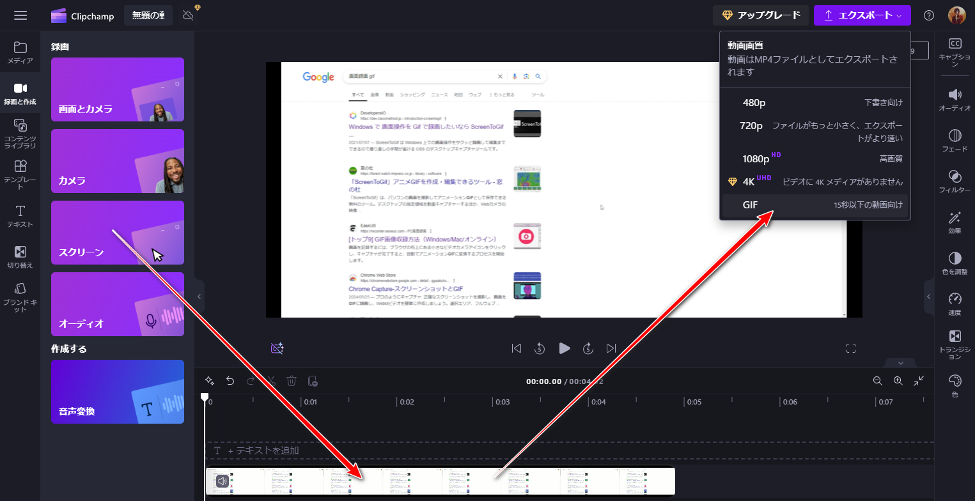The width and height of the screenshot is (975, 501).
Task: Select the video clip on timeline
Action: pyautogui.click(x=440, y=481)
